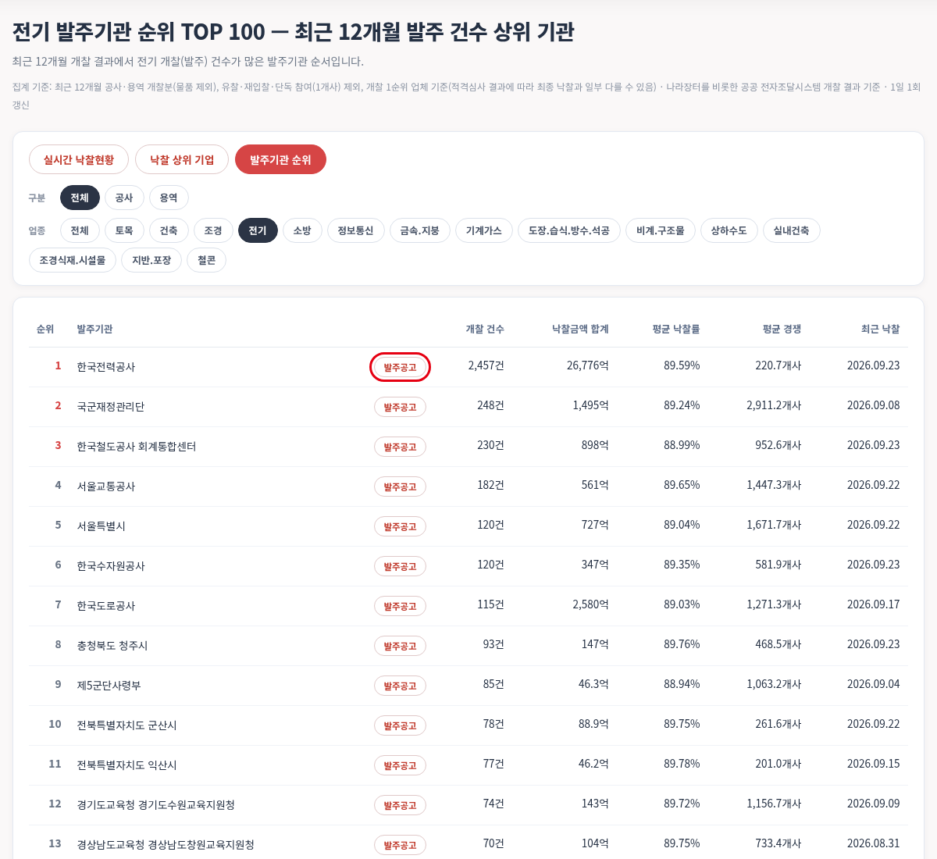
Task: Click the 한국수자원공사 agency name
Action: pos(111,565)
